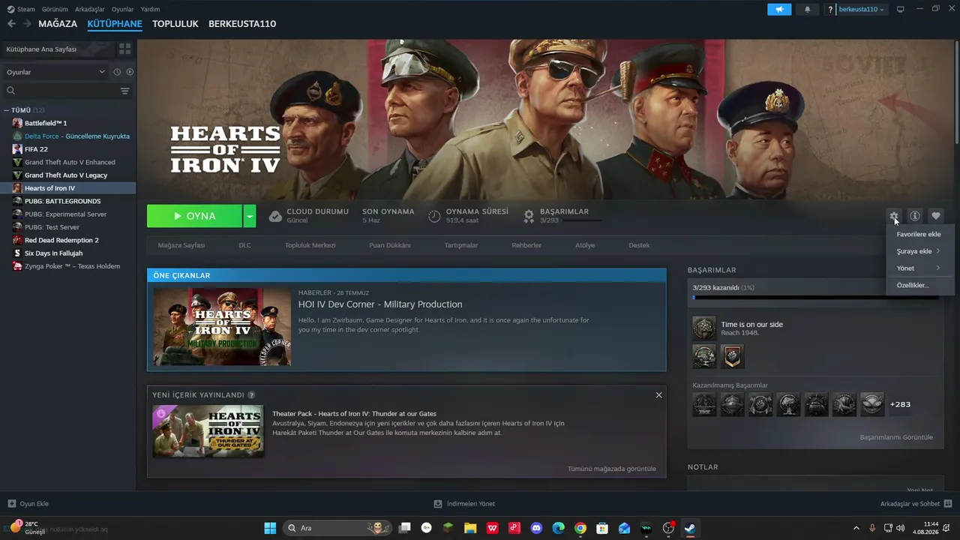Click Tümünü mağazada görüntüle link
960x540 pixels.
click(612, 469)
